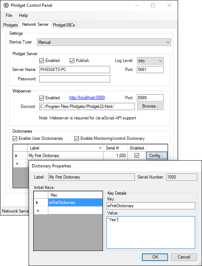Select the isFirstDictionary key row

pos(75,203)
